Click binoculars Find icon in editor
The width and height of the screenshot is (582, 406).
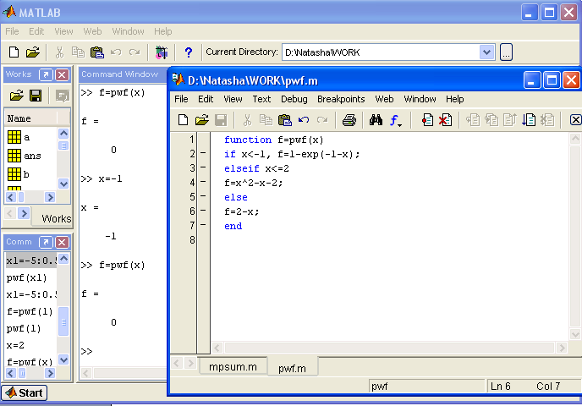376,120
